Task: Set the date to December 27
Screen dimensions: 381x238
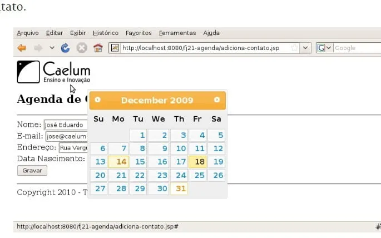Action: [98, 189]
